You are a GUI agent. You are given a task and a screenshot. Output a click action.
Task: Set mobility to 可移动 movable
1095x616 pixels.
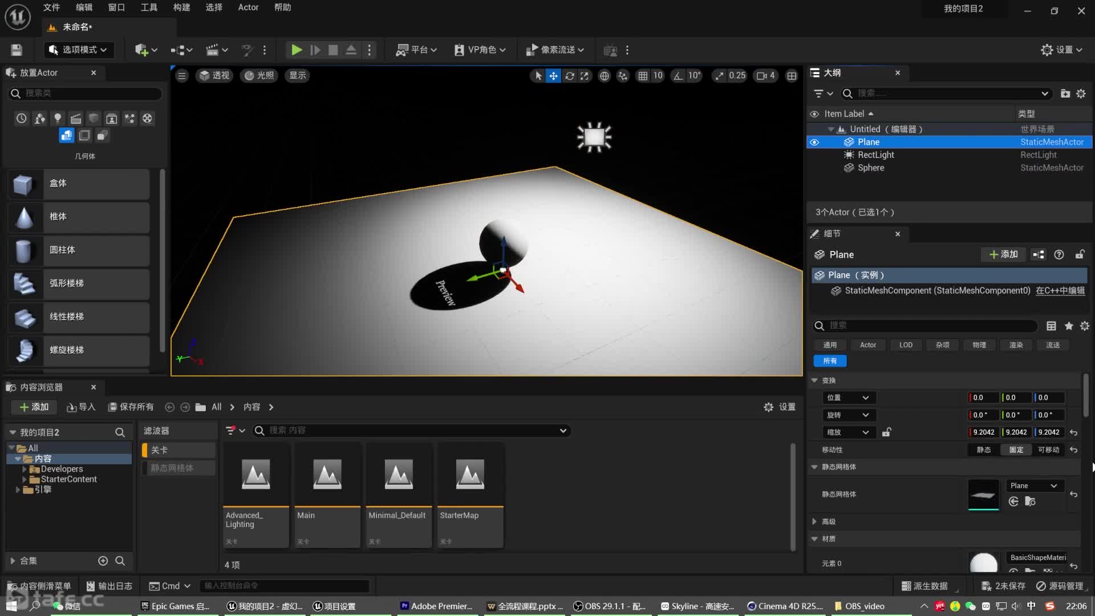point(1049,450)
